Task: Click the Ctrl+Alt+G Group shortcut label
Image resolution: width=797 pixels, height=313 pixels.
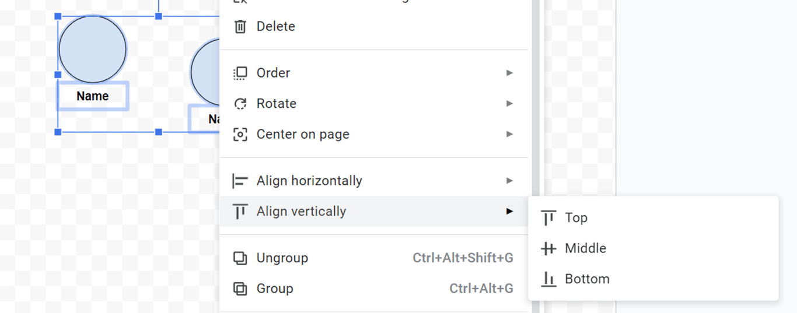Action: tap(481, 289)
